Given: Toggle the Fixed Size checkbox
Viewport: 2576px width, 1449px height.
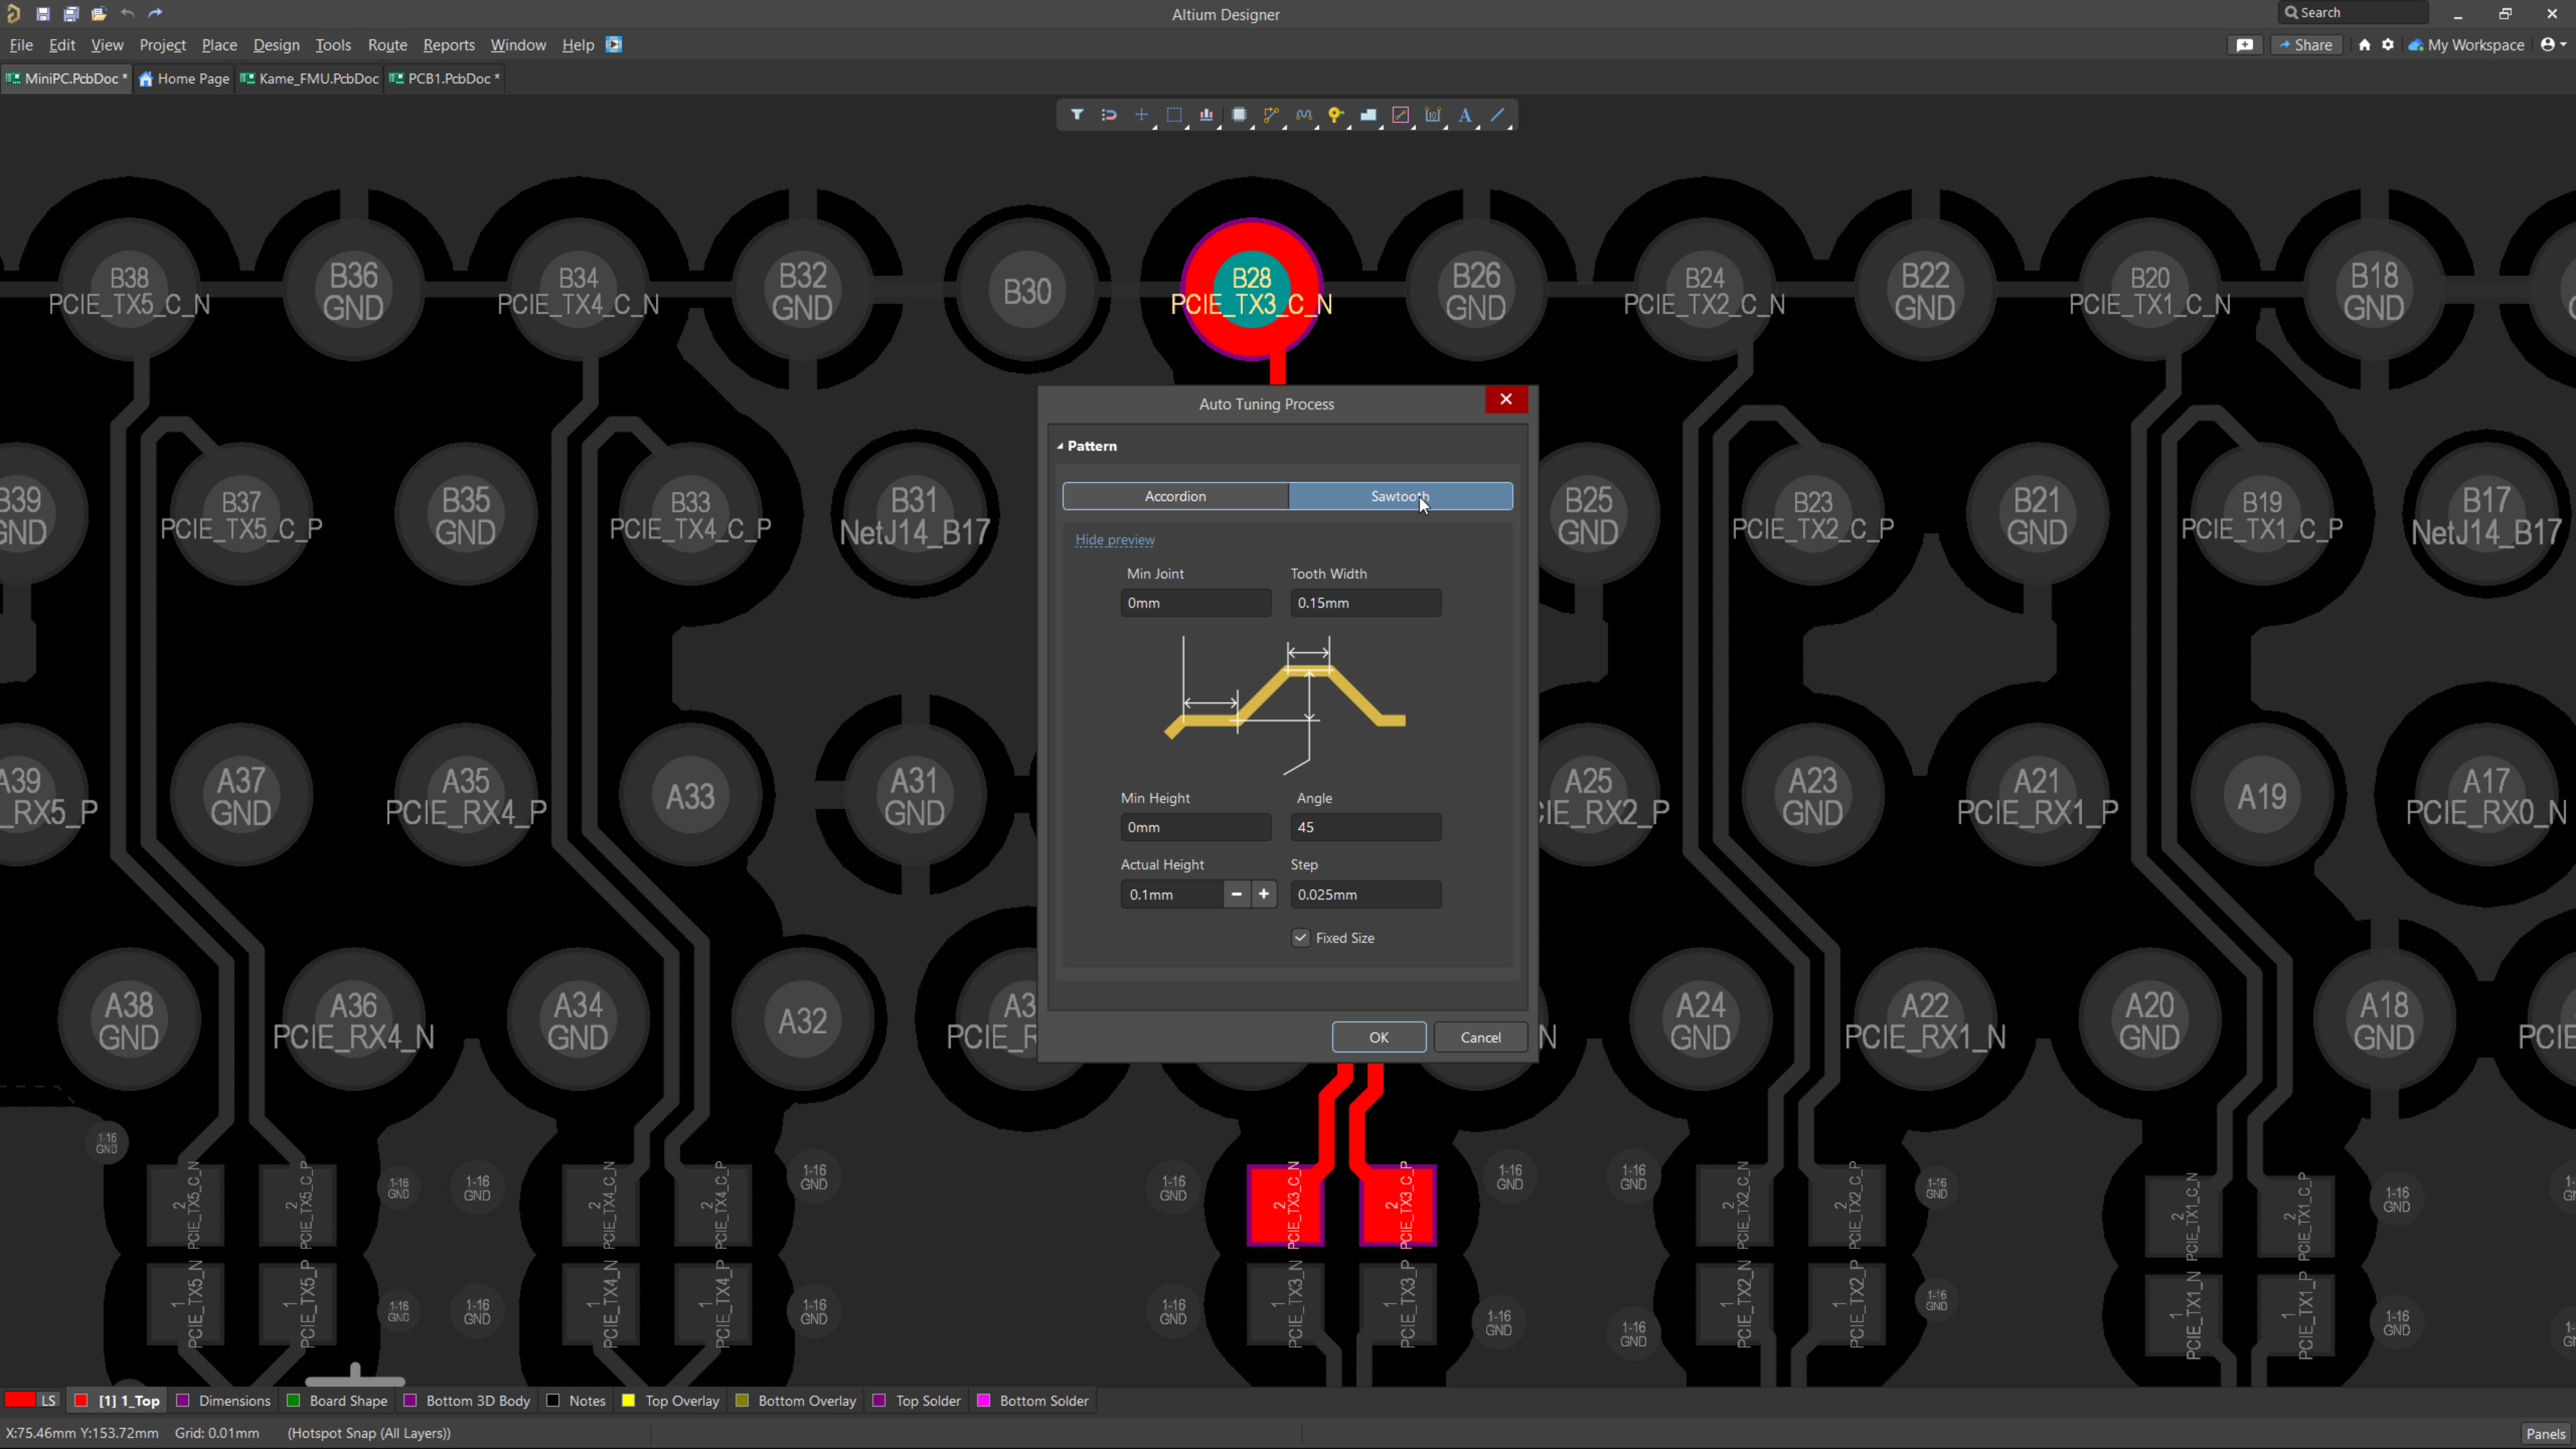Looking at the screenshot, I should pyautogui.click(x=1301, y=937).
